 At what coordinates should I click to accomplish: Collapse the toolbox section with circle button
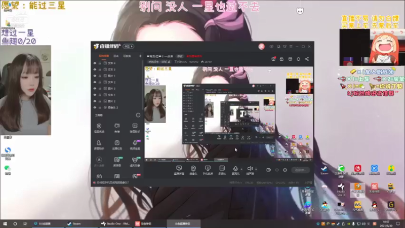tap(138, 115)
